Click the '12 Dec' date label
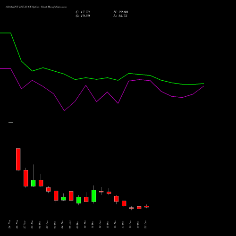 tap(100, 224)
